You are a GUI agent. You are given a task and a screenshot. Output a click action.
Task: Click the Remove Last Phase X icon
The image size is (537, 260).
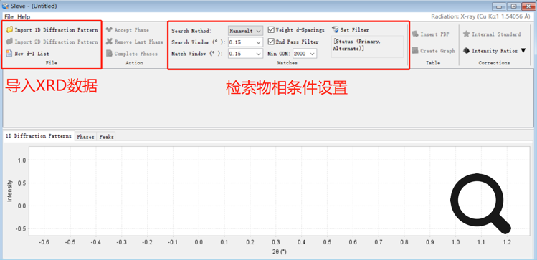(109, 42)
